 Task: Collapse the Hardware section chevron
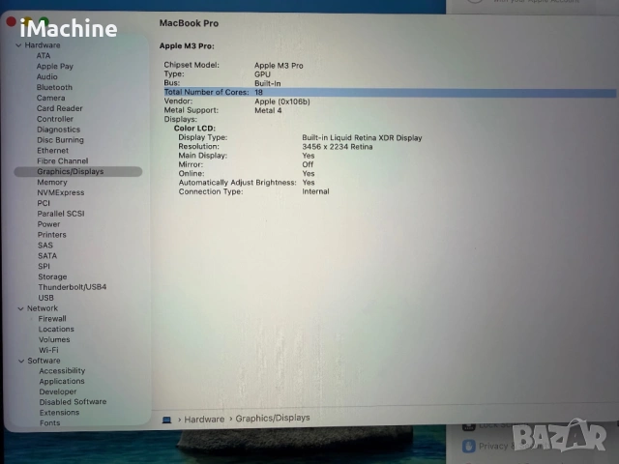point(18,45)
